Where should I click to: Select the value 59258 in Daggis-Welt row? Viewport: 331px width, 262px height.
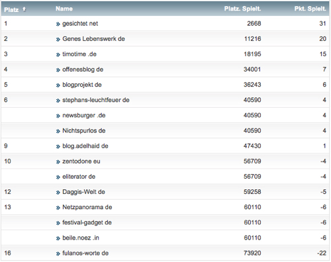(252, 192)
